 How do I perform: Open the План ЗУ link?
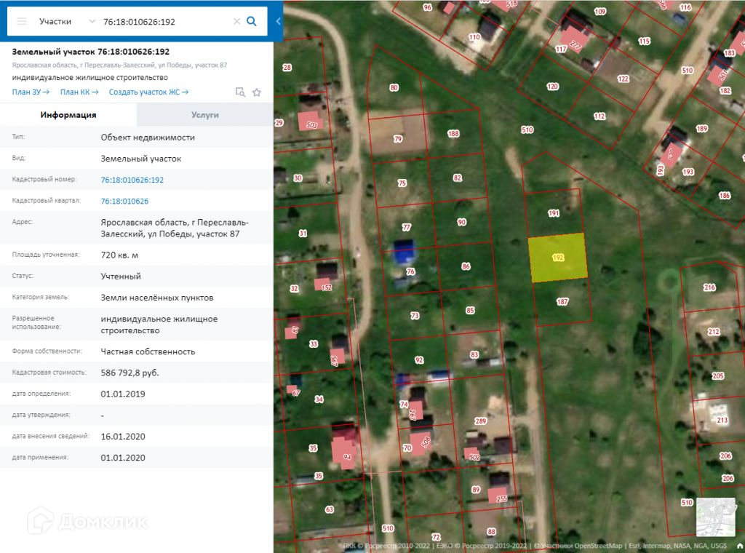pos(31,92)
